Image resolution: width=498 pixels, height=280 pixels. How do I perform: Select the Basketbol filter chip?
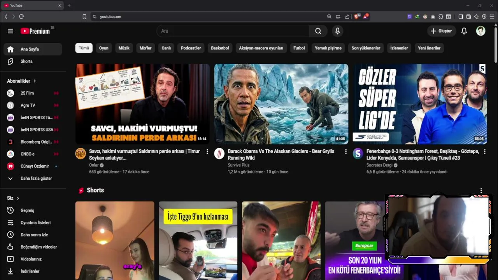[220, 48]
